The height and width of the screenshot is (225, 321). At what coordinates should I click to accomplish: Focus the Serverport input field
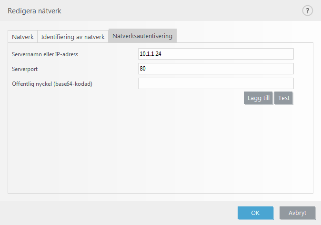[x=216, y=69]
